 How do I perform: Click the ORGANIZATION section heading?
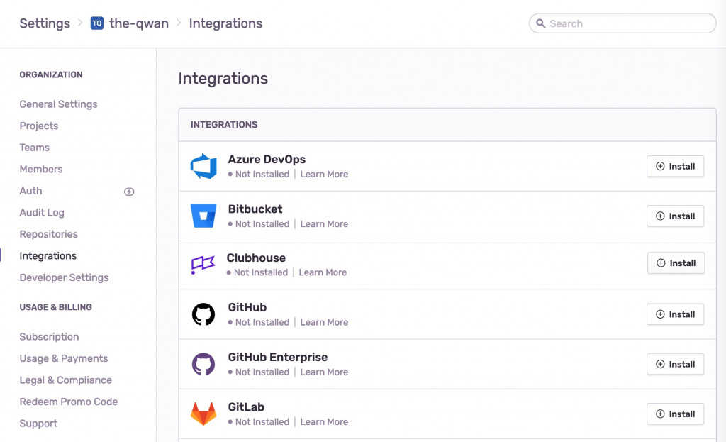[51, 74]
